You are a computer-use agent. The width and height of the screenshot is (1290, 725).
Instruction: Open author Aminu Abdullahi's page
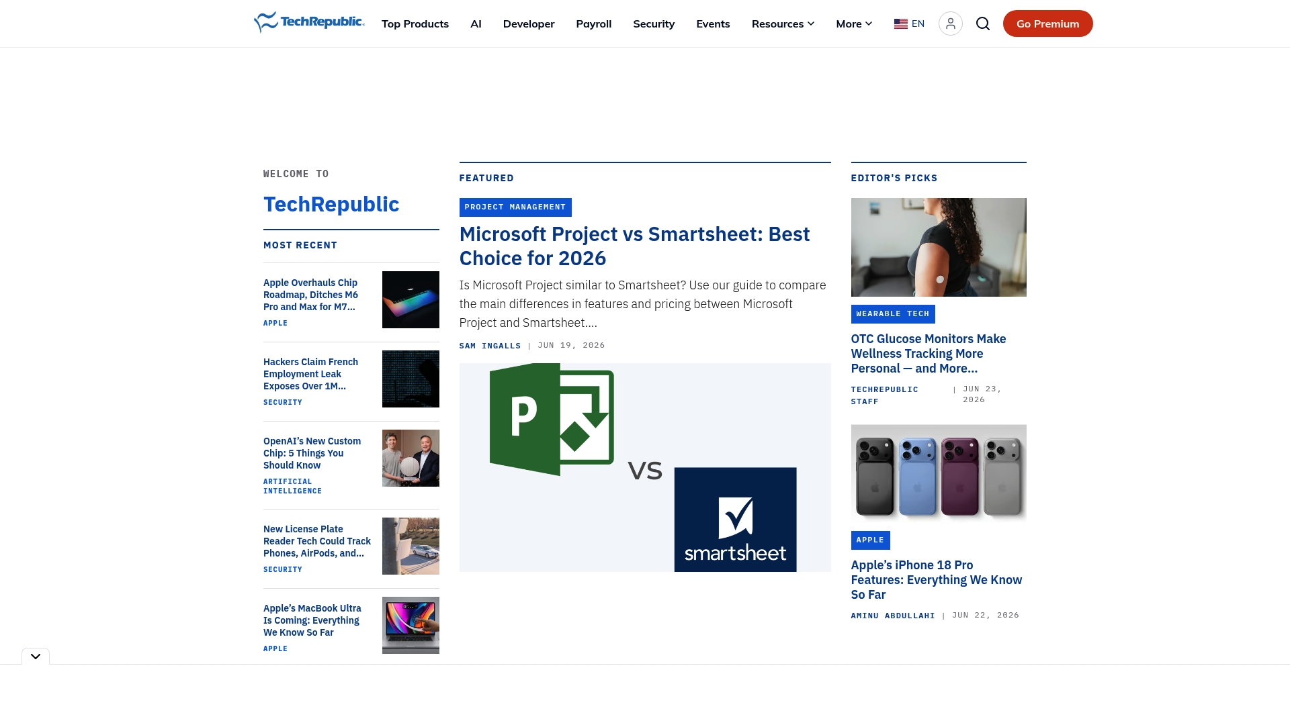893,616
